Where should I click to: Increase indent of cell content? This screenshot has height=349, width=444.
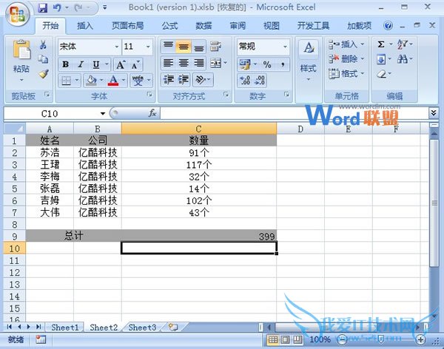point(184,80)
